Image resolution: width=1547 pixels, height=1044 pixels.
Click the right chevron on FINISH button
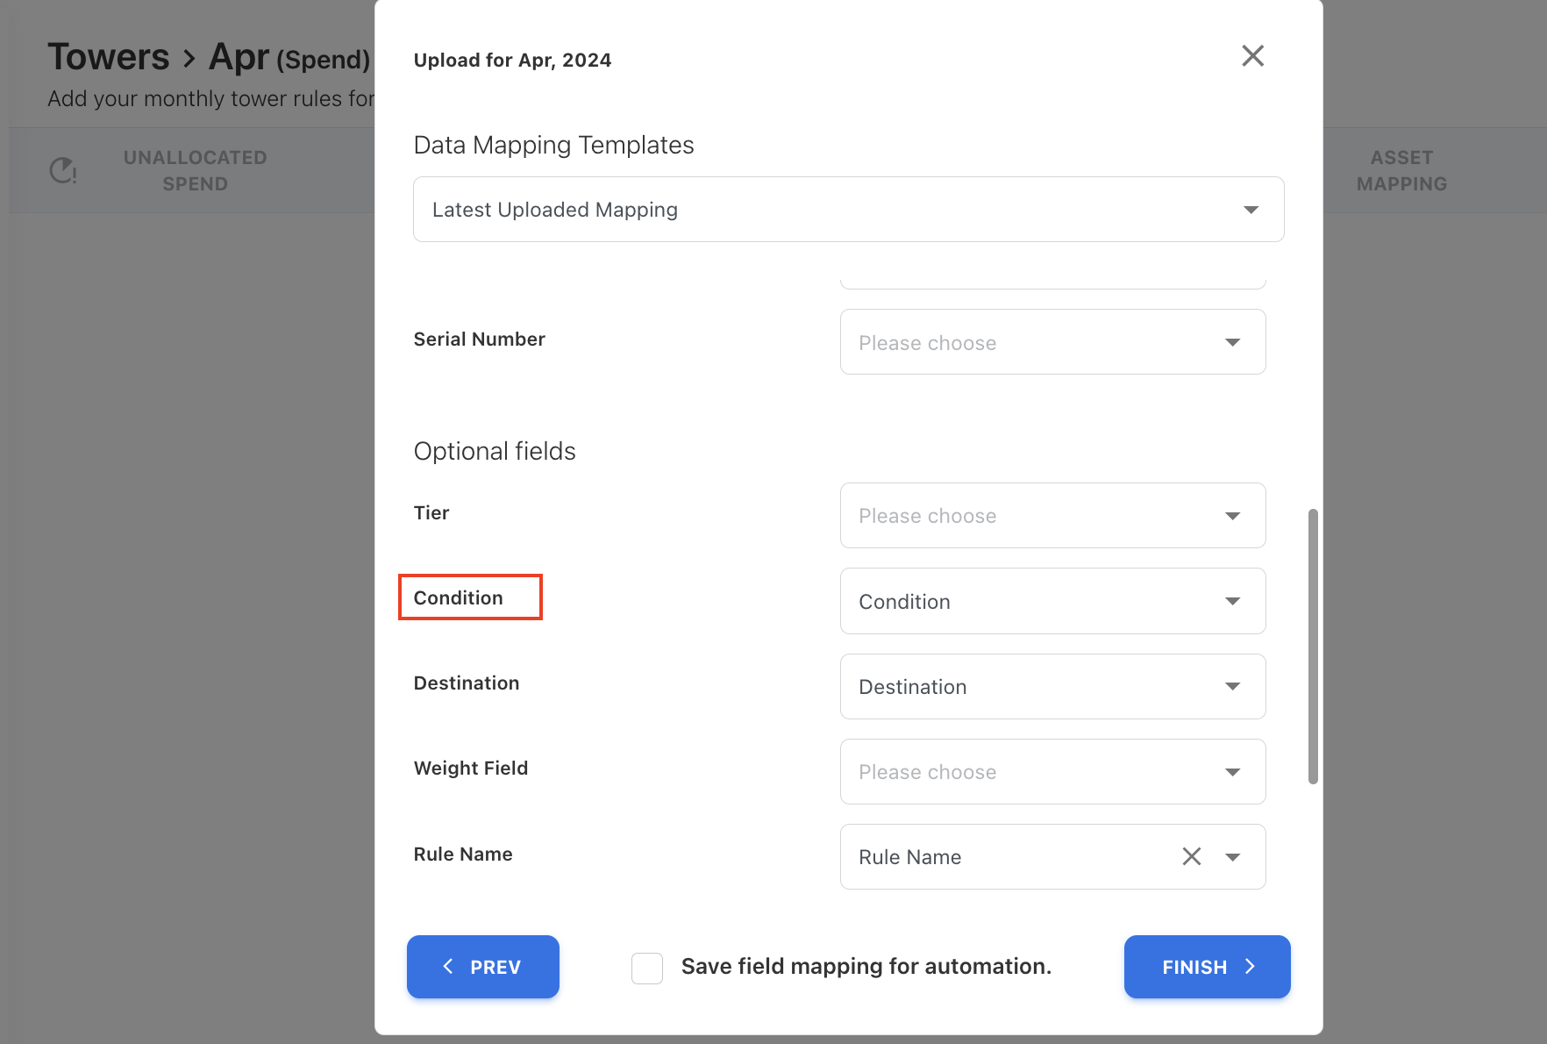point(1251,966)
